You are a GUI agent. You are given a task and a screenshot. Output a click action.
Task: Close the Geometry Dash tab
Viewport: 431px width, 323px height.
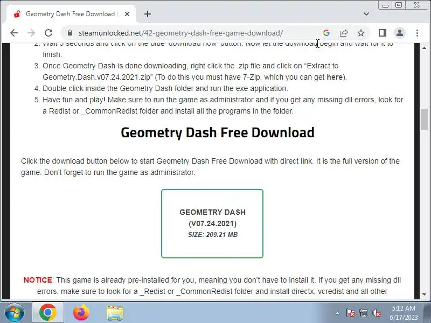127,14
